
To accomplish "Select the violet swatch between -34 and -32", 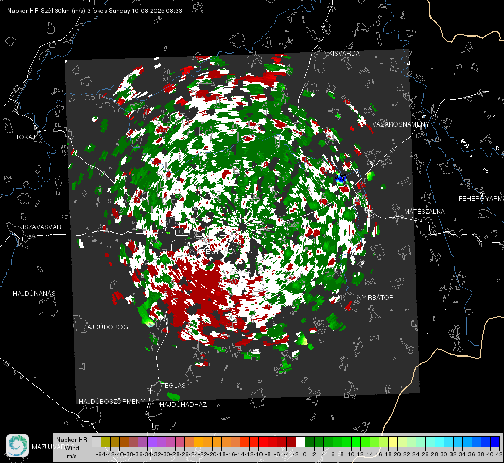I will pos(152,441).
